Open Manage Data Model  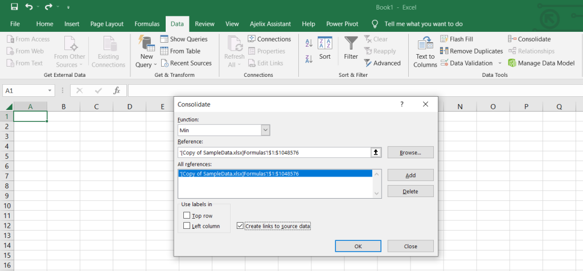[541, 63]
